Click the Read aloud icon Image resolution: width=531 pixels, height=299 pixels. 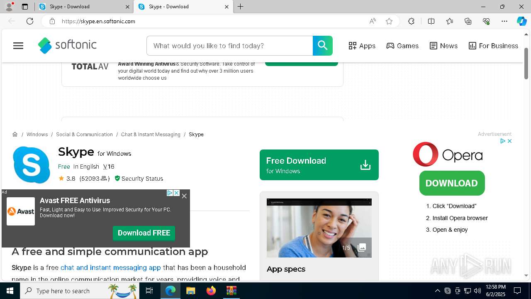click(373, 21)
